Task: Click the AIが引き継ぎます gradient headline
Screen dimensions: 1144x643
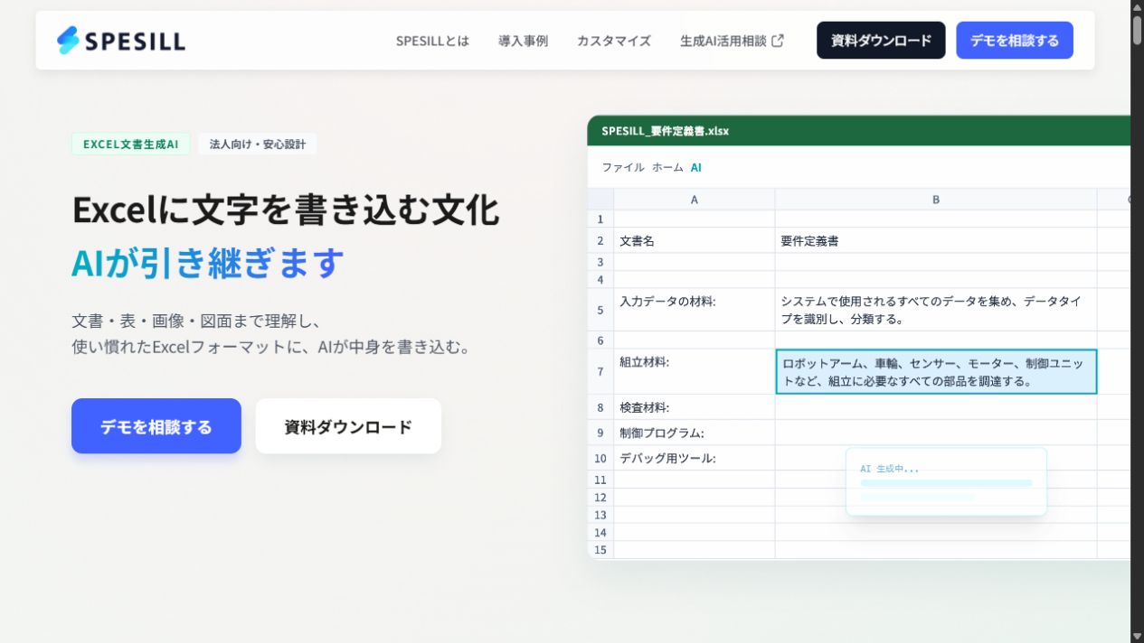Action: click(208, 263)
